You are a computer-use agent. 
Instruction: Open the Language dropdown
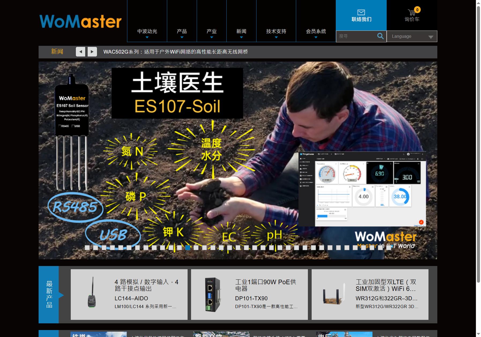pyautogui.click(x=412, y=36)
